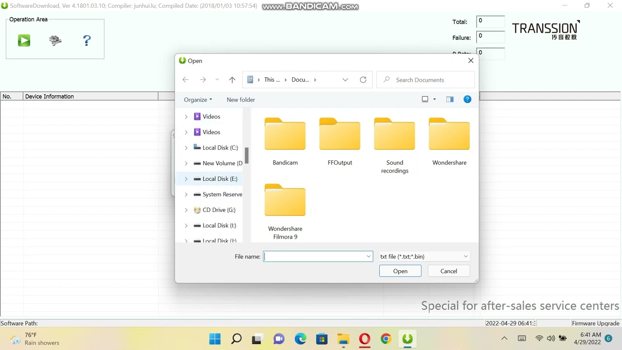This screenshot has height=350, width=622.
Task: Expand the Local Disk (C:) node
Action: pyautogui.click(x=186, y=148)
